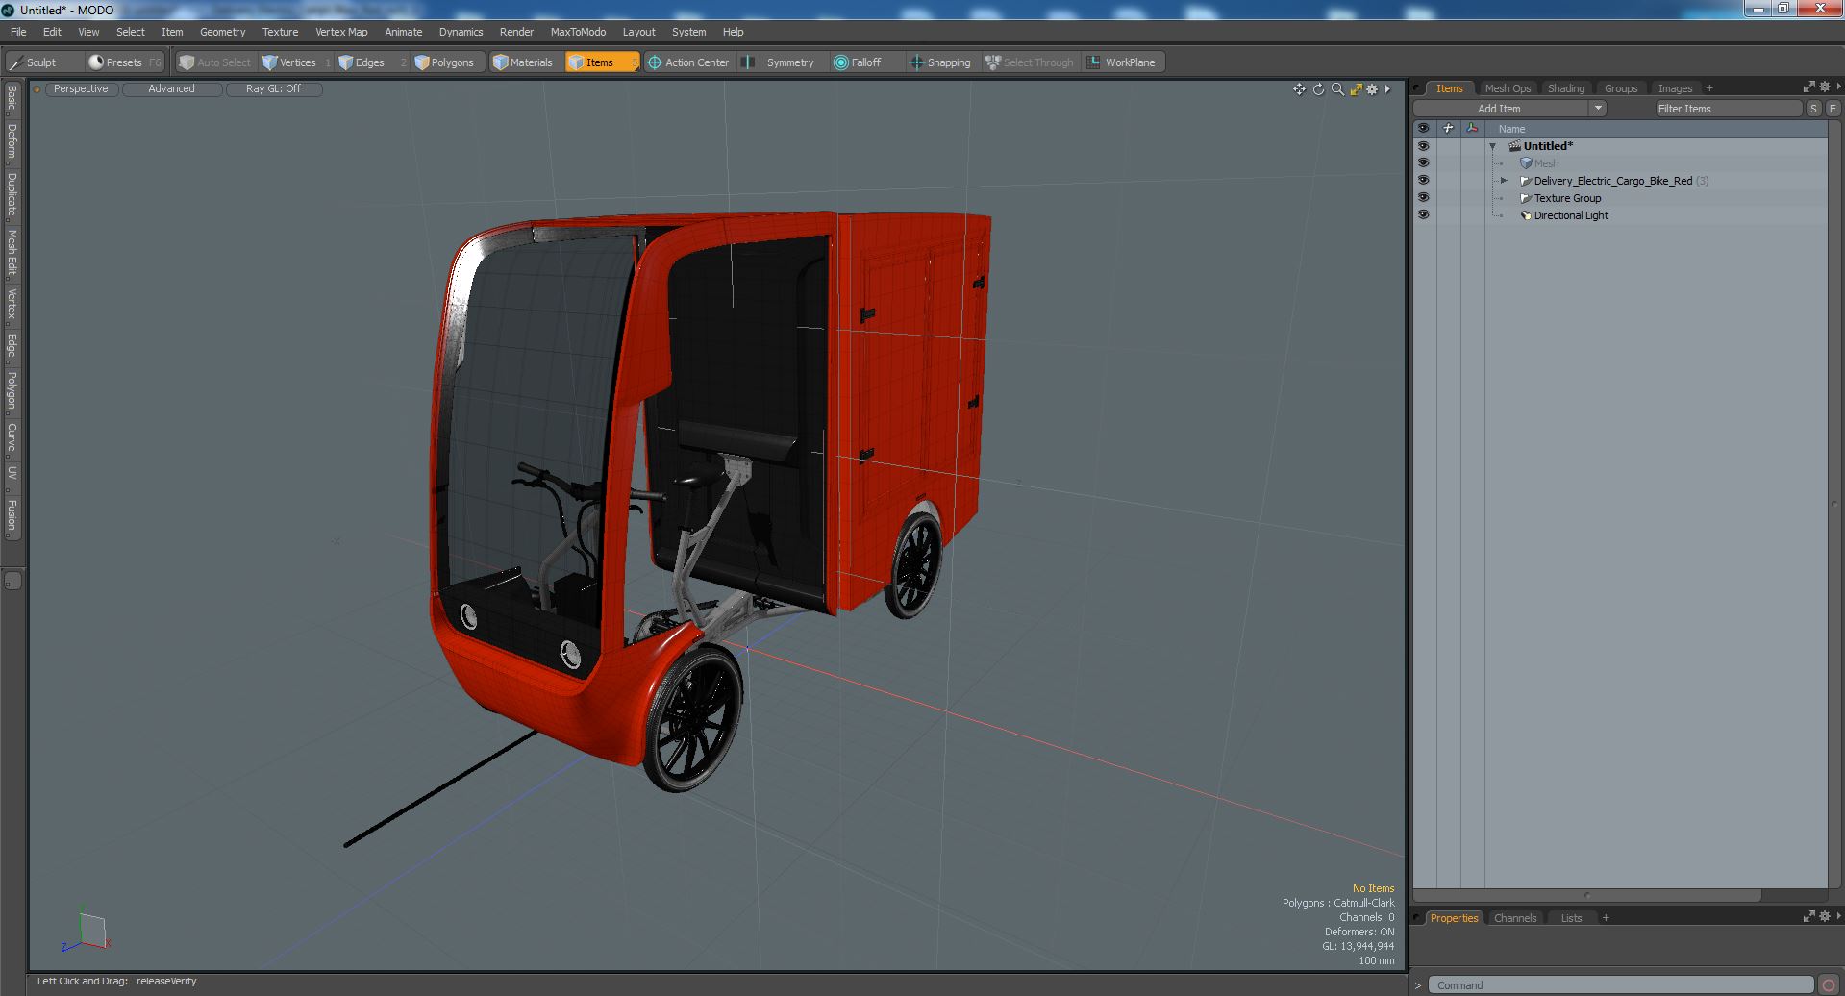1845x996 pixels.
Task: Open the Render menu
Action: point(516,32)
